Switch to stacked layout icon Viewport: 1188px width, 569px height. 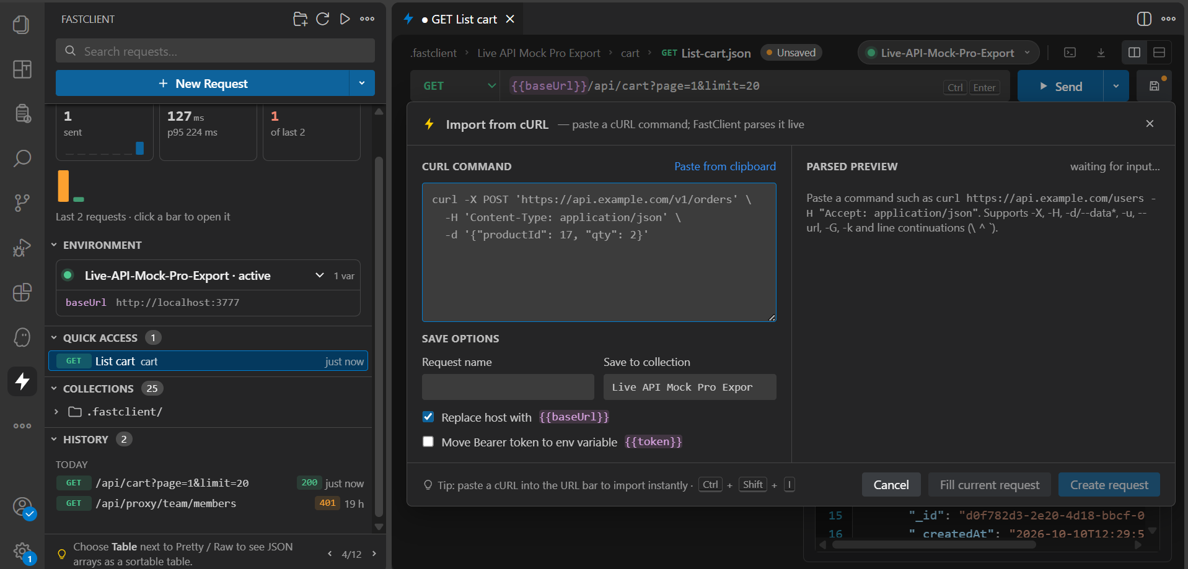point(1159,53)
